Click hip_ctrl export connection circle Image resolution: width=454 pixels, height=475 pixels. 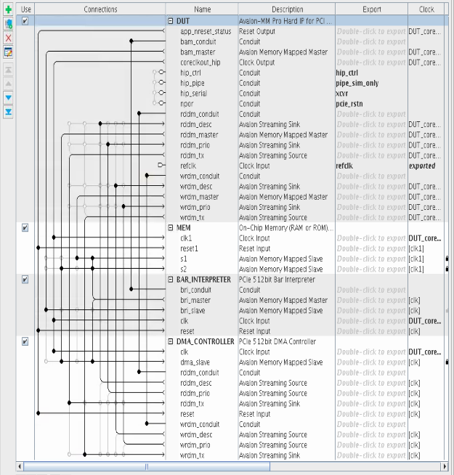tap(161, 72)
